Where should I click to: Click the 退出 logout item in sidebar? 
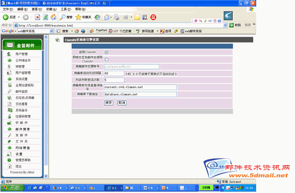coord(18,166)
